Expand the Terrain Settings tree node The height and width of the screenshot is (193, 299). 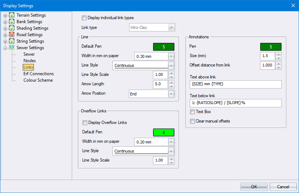[x=5, y=16]
